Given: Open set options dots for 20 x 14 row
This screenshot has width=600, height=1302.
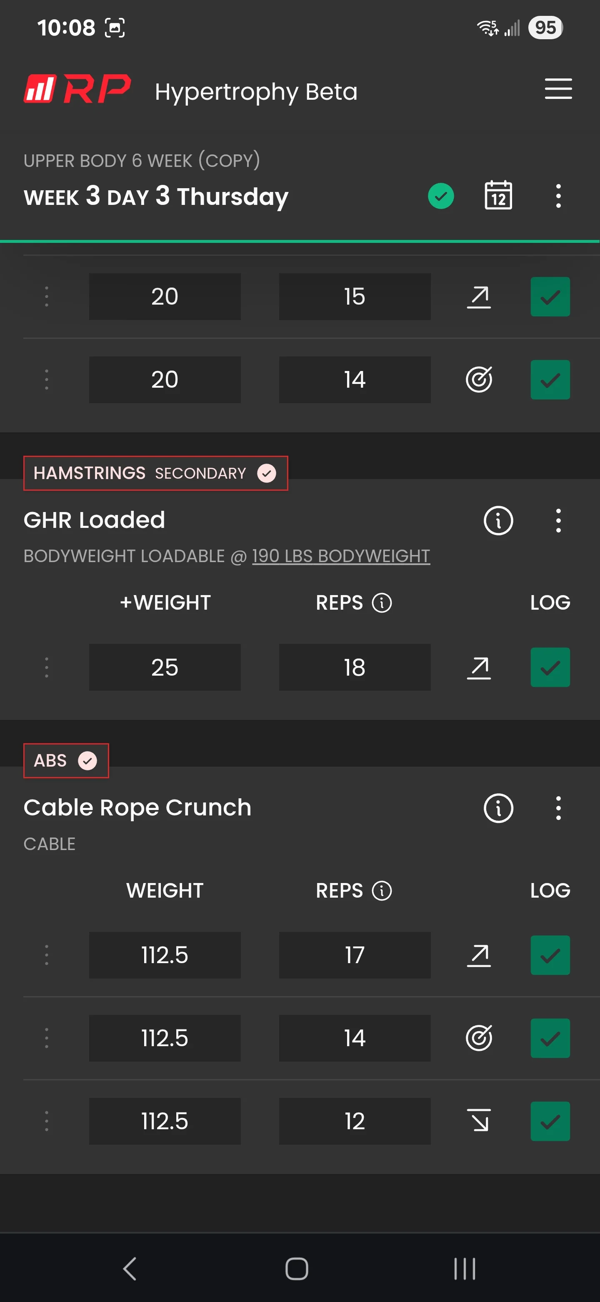Looking at the screenshot, I should tap(46, 380).
